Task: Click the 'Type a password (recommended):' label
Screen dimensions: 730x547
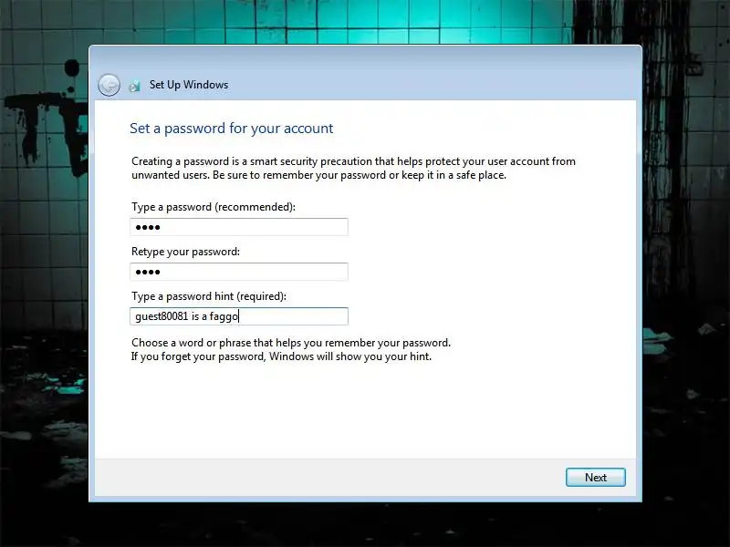Action: 214,207
